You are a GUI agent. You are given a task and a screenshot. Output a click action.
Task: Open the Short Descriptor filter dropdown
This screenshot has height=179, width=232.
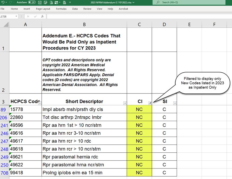click(x=125, y=103)
